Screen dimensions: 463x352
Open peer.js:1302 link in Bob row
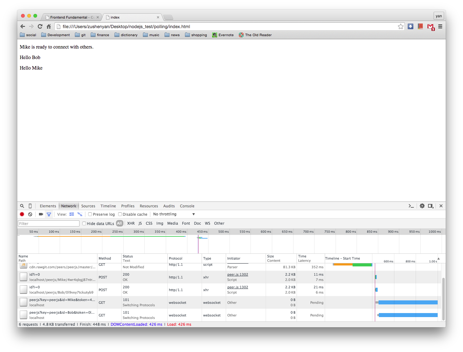(x=238, y=287)
